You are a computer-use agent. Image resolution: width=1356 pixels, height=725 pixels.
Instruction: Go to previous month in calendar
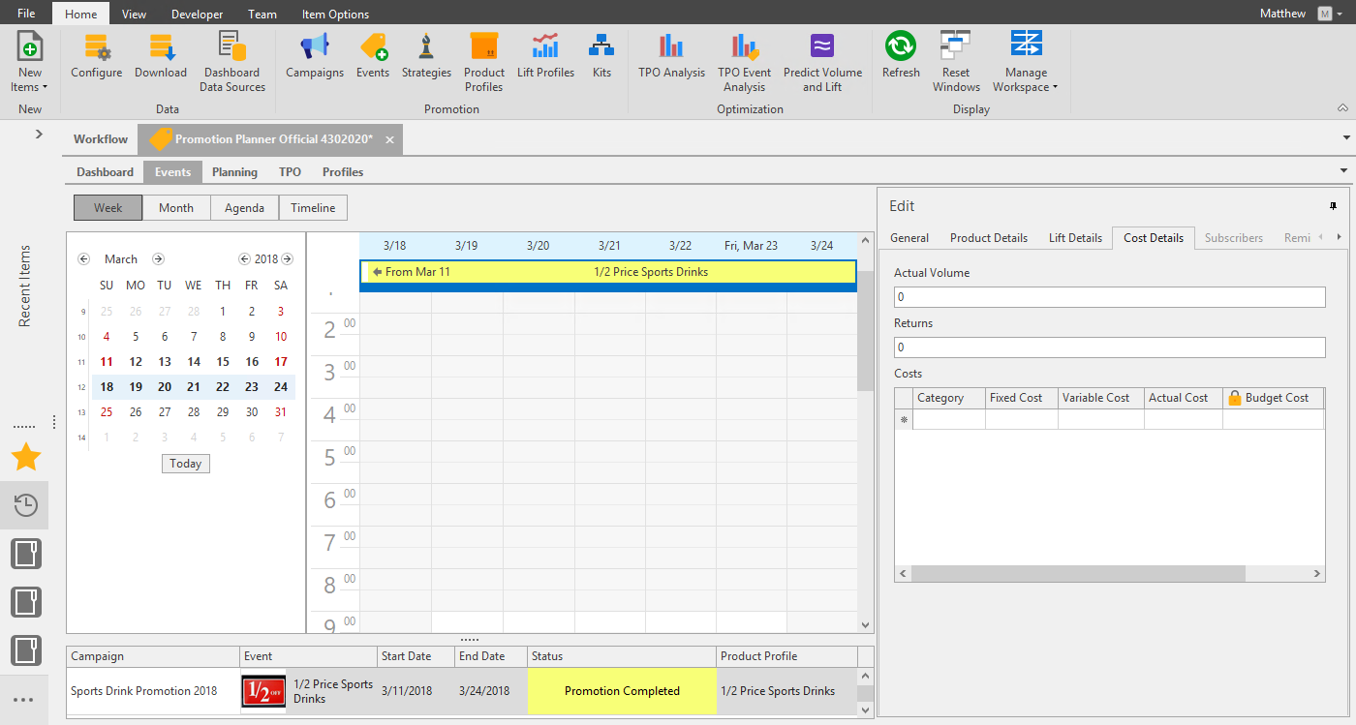click(83, 259)
